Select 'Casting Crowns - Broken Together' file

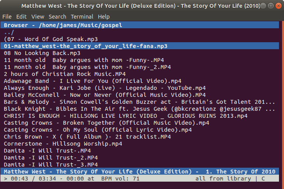tap(106, 123)
